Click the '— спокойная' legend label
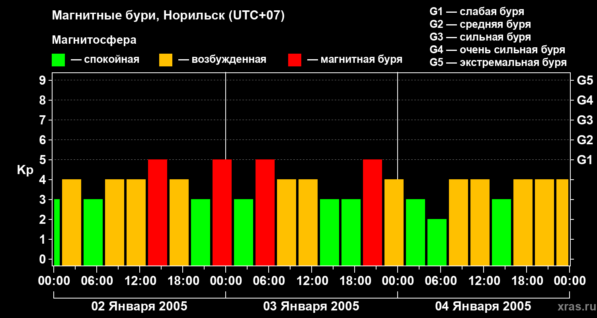597x318 pixels. click(105, 60)
